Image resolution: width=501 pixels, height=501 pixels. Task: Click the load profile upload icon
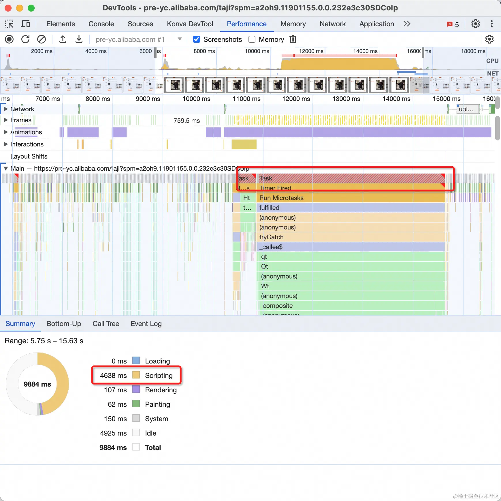point(63,39)
